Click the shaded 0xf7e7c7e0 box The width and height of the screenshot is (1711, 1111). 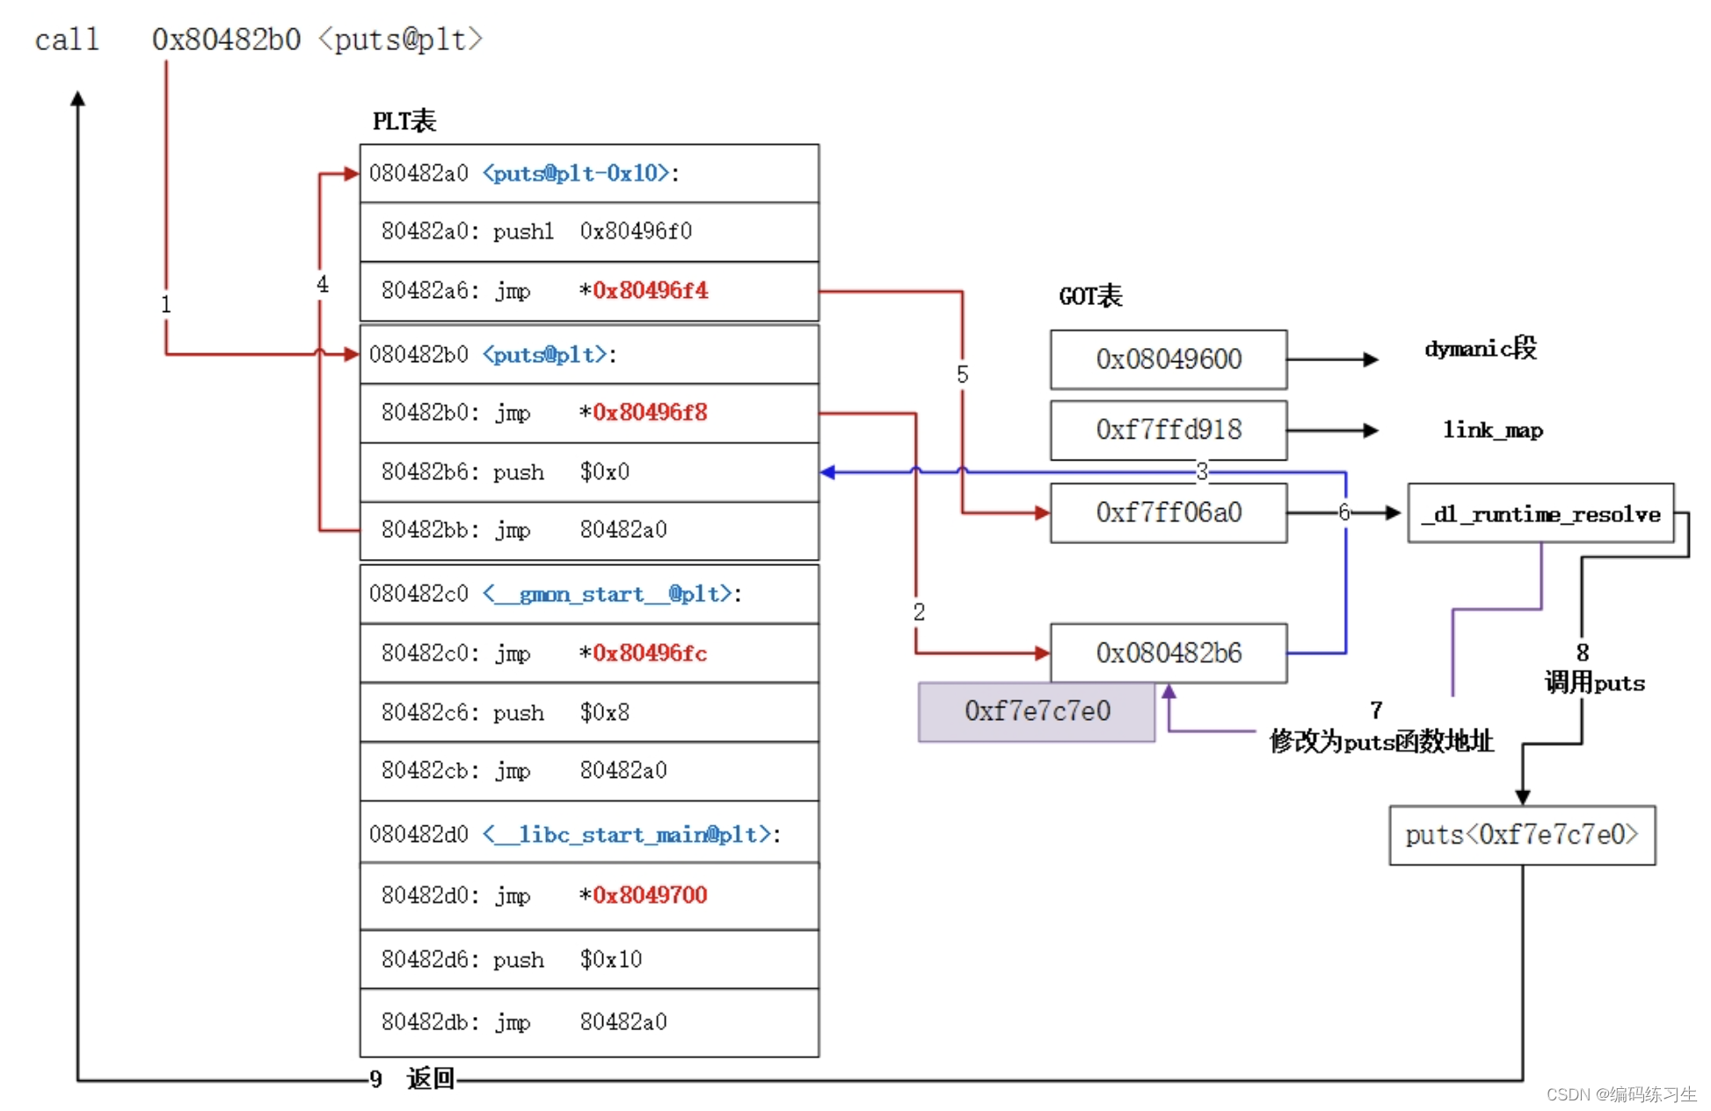point(1037,712)
